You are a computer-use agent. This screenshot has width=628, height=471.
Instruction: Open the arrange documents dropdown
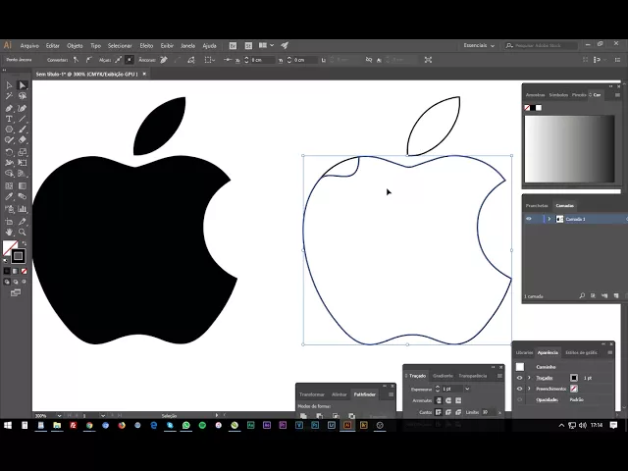point(266,46)
